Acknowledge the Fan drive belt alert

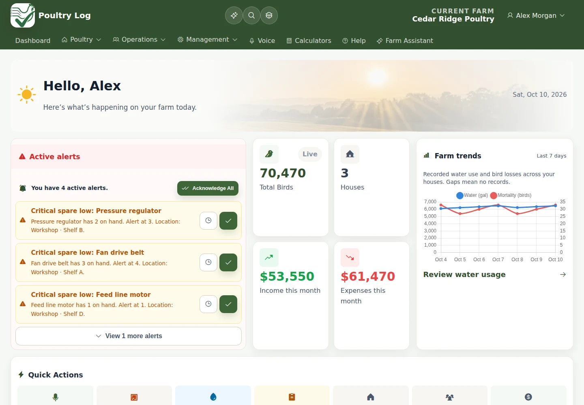(x=228, y=262)
